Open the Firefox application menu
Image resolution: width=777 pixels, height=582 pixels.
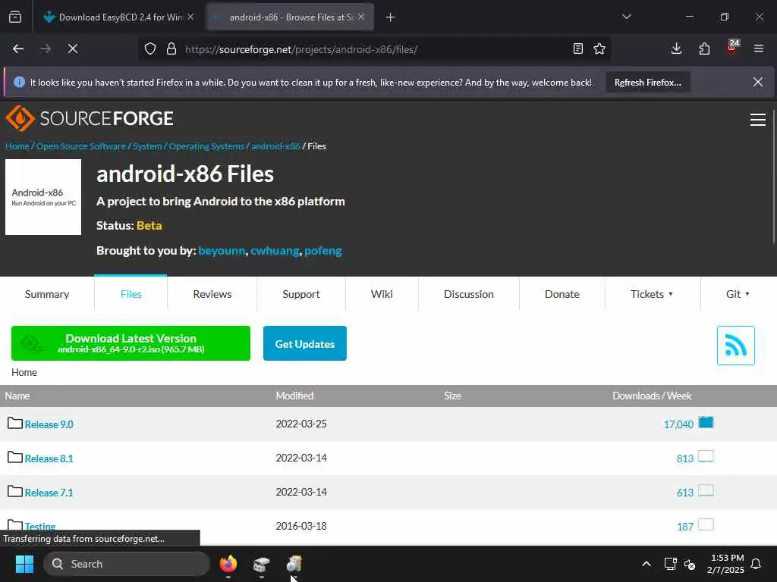click(758, 48)
